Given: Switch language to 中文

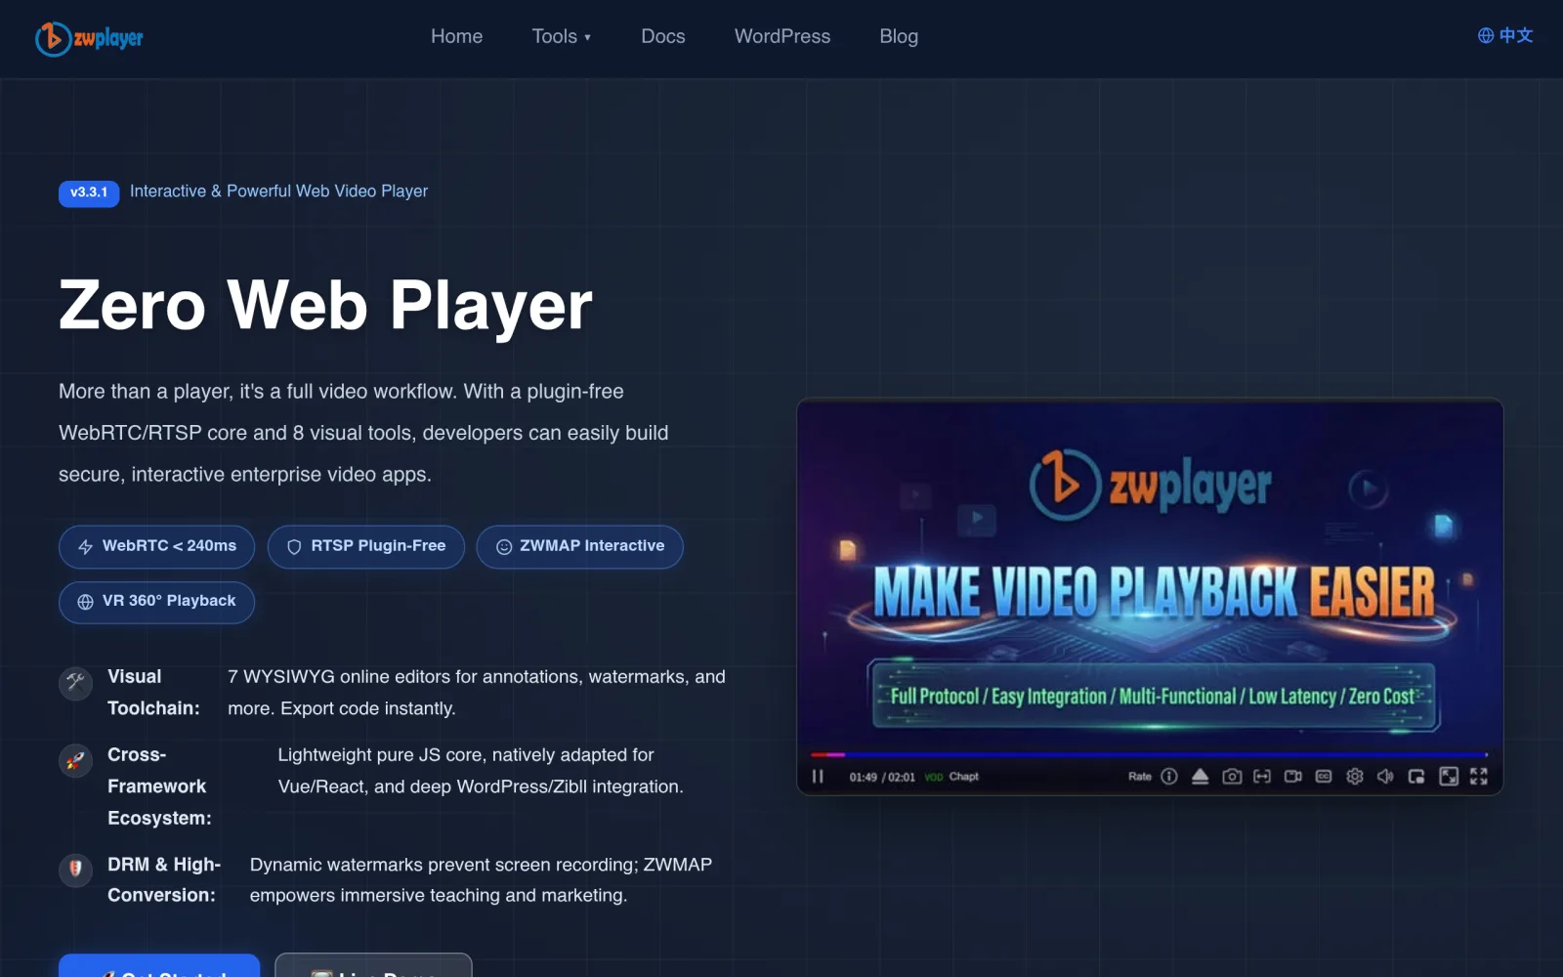Looking at the screenshot, I should 1505,35.
